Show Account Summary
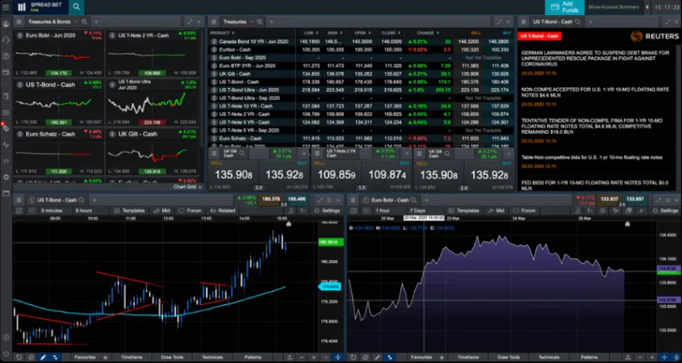The width and height of the screenshot is (682, 363). point(613,7)
